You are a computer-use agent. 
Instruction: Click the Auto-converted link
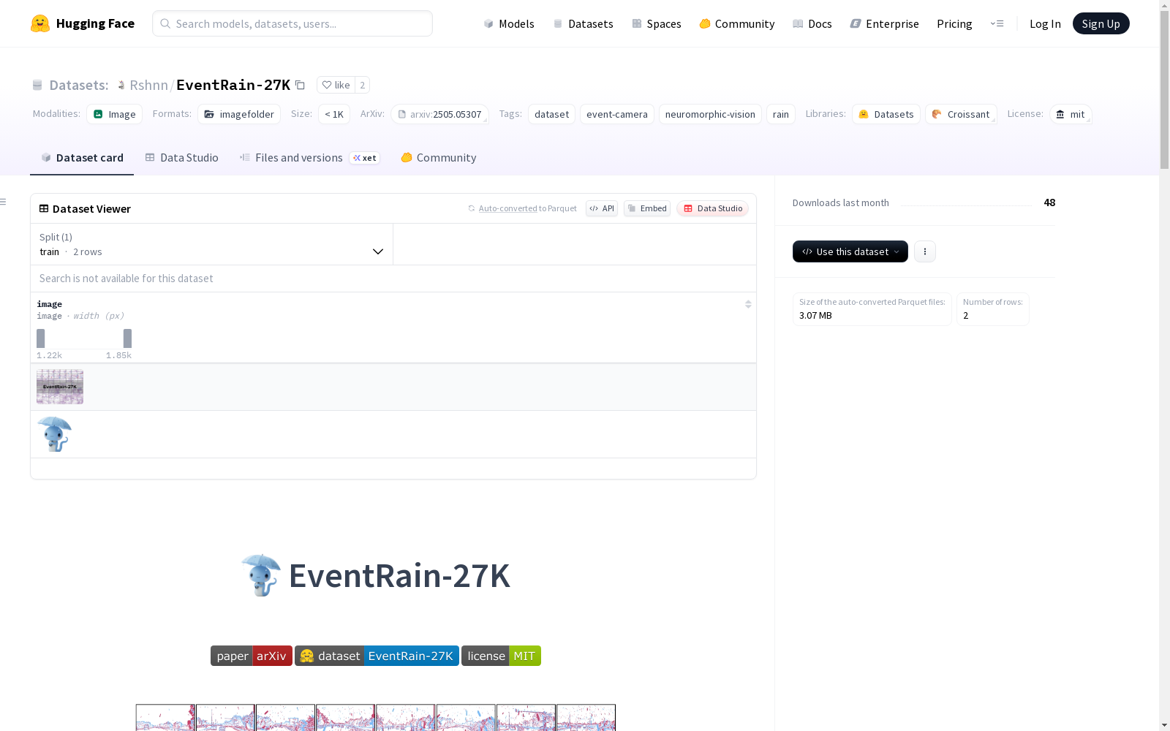[508, 208]
